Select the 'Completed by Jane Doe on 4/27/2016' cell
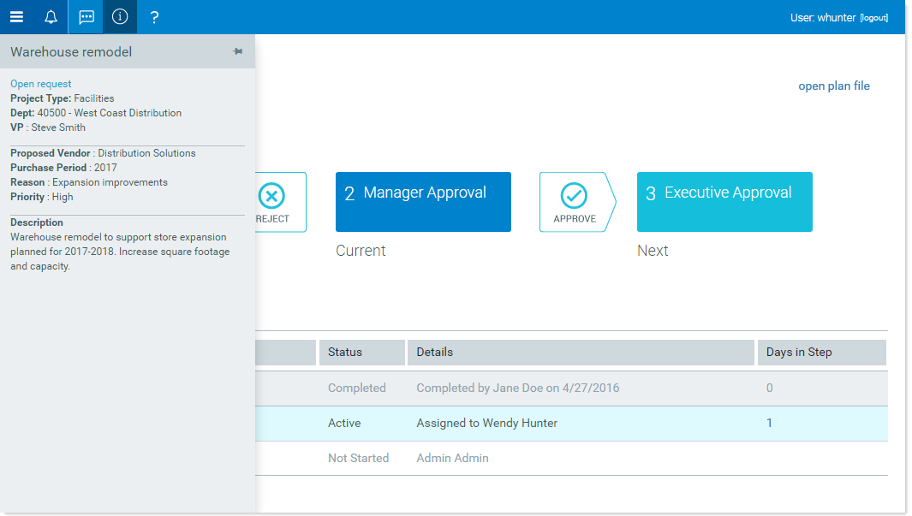This screenshot has height=516, width=912. tap(517, 388)
